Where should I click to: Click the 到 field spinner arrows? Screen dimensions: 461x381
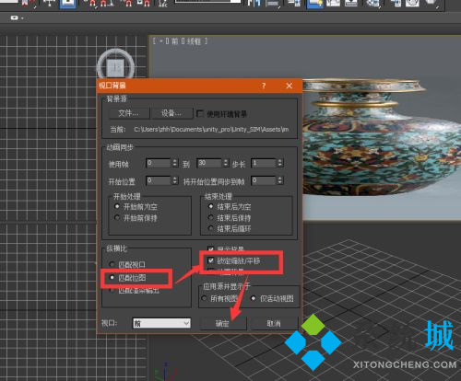[226, 163]
